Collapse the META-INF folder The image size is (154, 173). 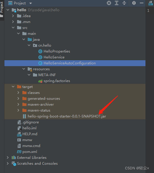(29, 75)
